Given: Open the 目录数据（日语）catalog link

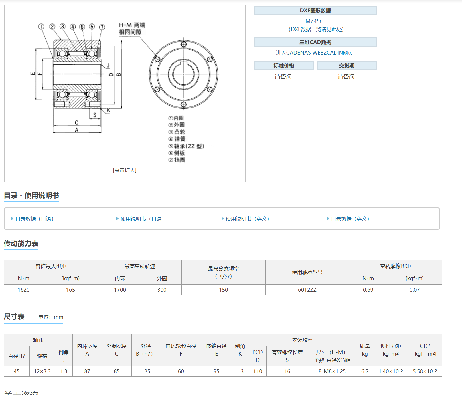Looking at the screenshot, I should 35,219.
